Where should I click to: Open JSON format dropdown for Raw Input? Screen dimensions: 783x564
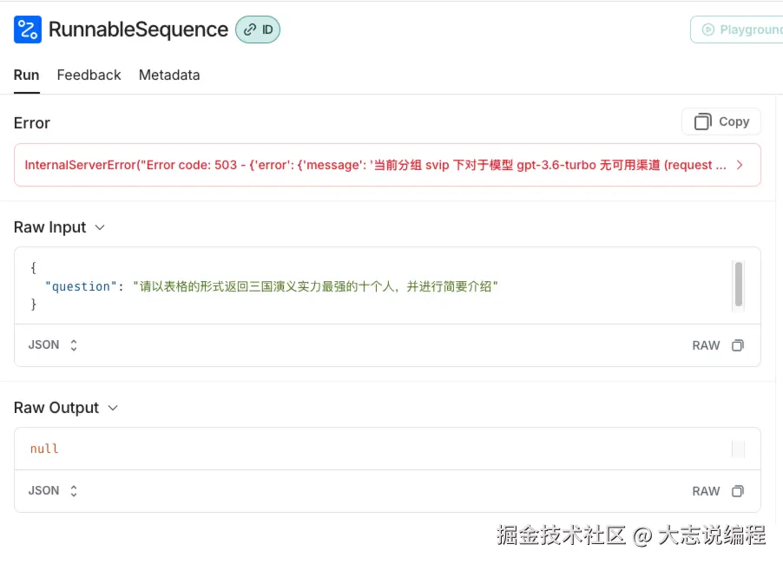(53, 345)
